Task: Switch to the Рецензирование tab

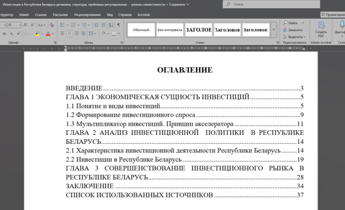Action: pyautogui.click(x=87, y=15)
